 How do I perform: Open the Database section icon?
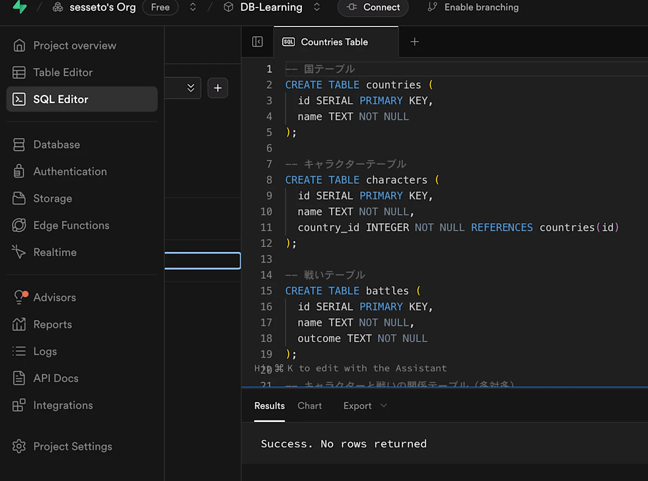19,144
